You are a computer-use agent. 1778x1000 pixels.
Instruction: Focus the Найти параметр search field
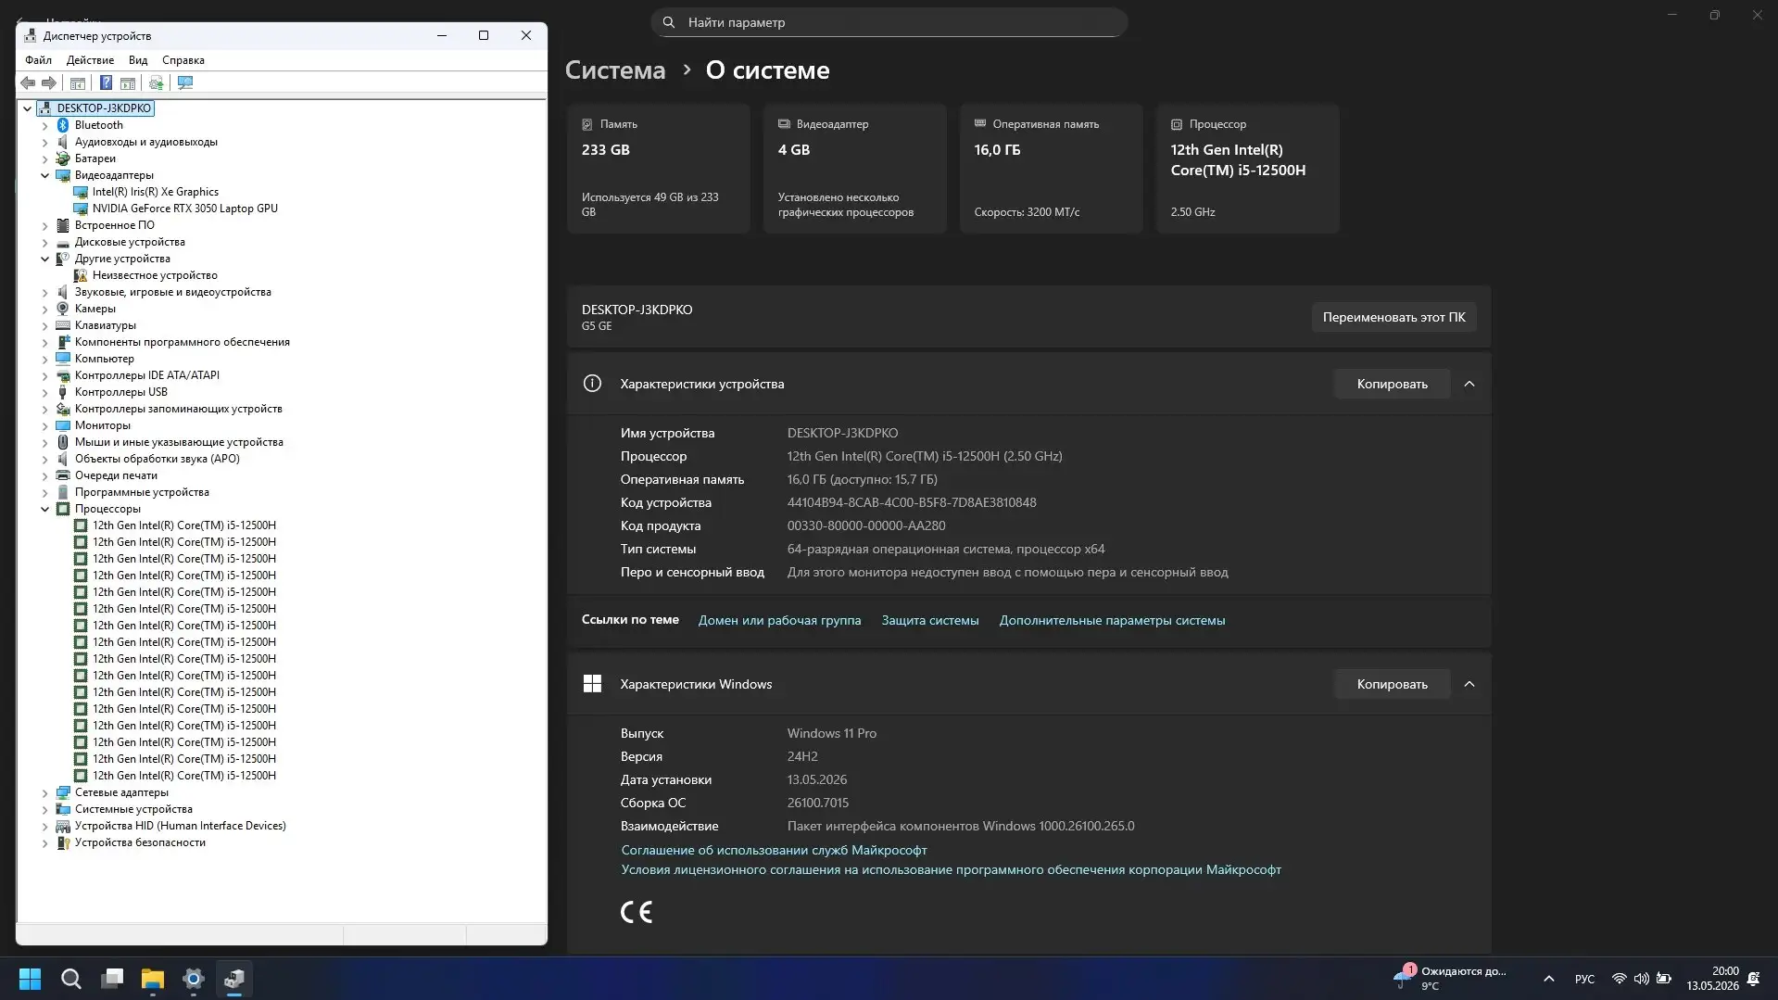(x=889, y=22)
